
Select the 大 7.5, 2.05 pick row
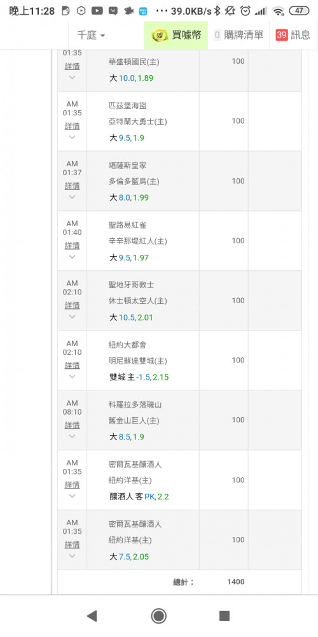(129, 557)
